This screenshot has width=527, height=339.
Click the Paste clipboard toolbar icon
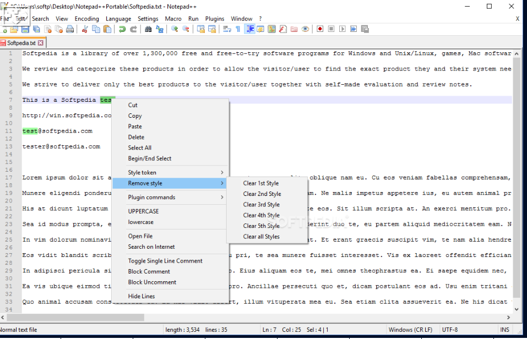[107, 30]
